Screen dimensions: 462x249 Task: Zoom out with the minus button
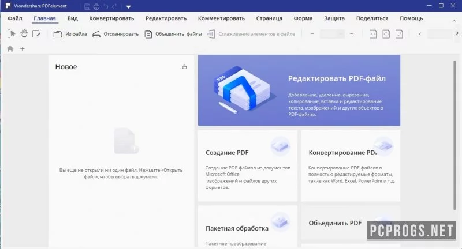click(x=312, y=34)
